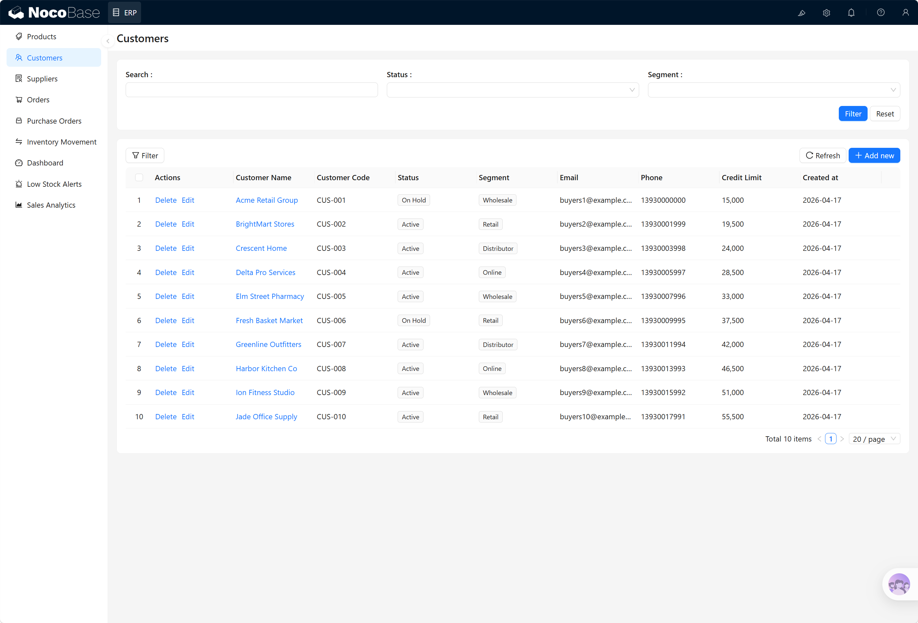This screenshot has height=623, width=918.
Task: Open Sales Analytics in the sidebar
Action: click(51, 205)
